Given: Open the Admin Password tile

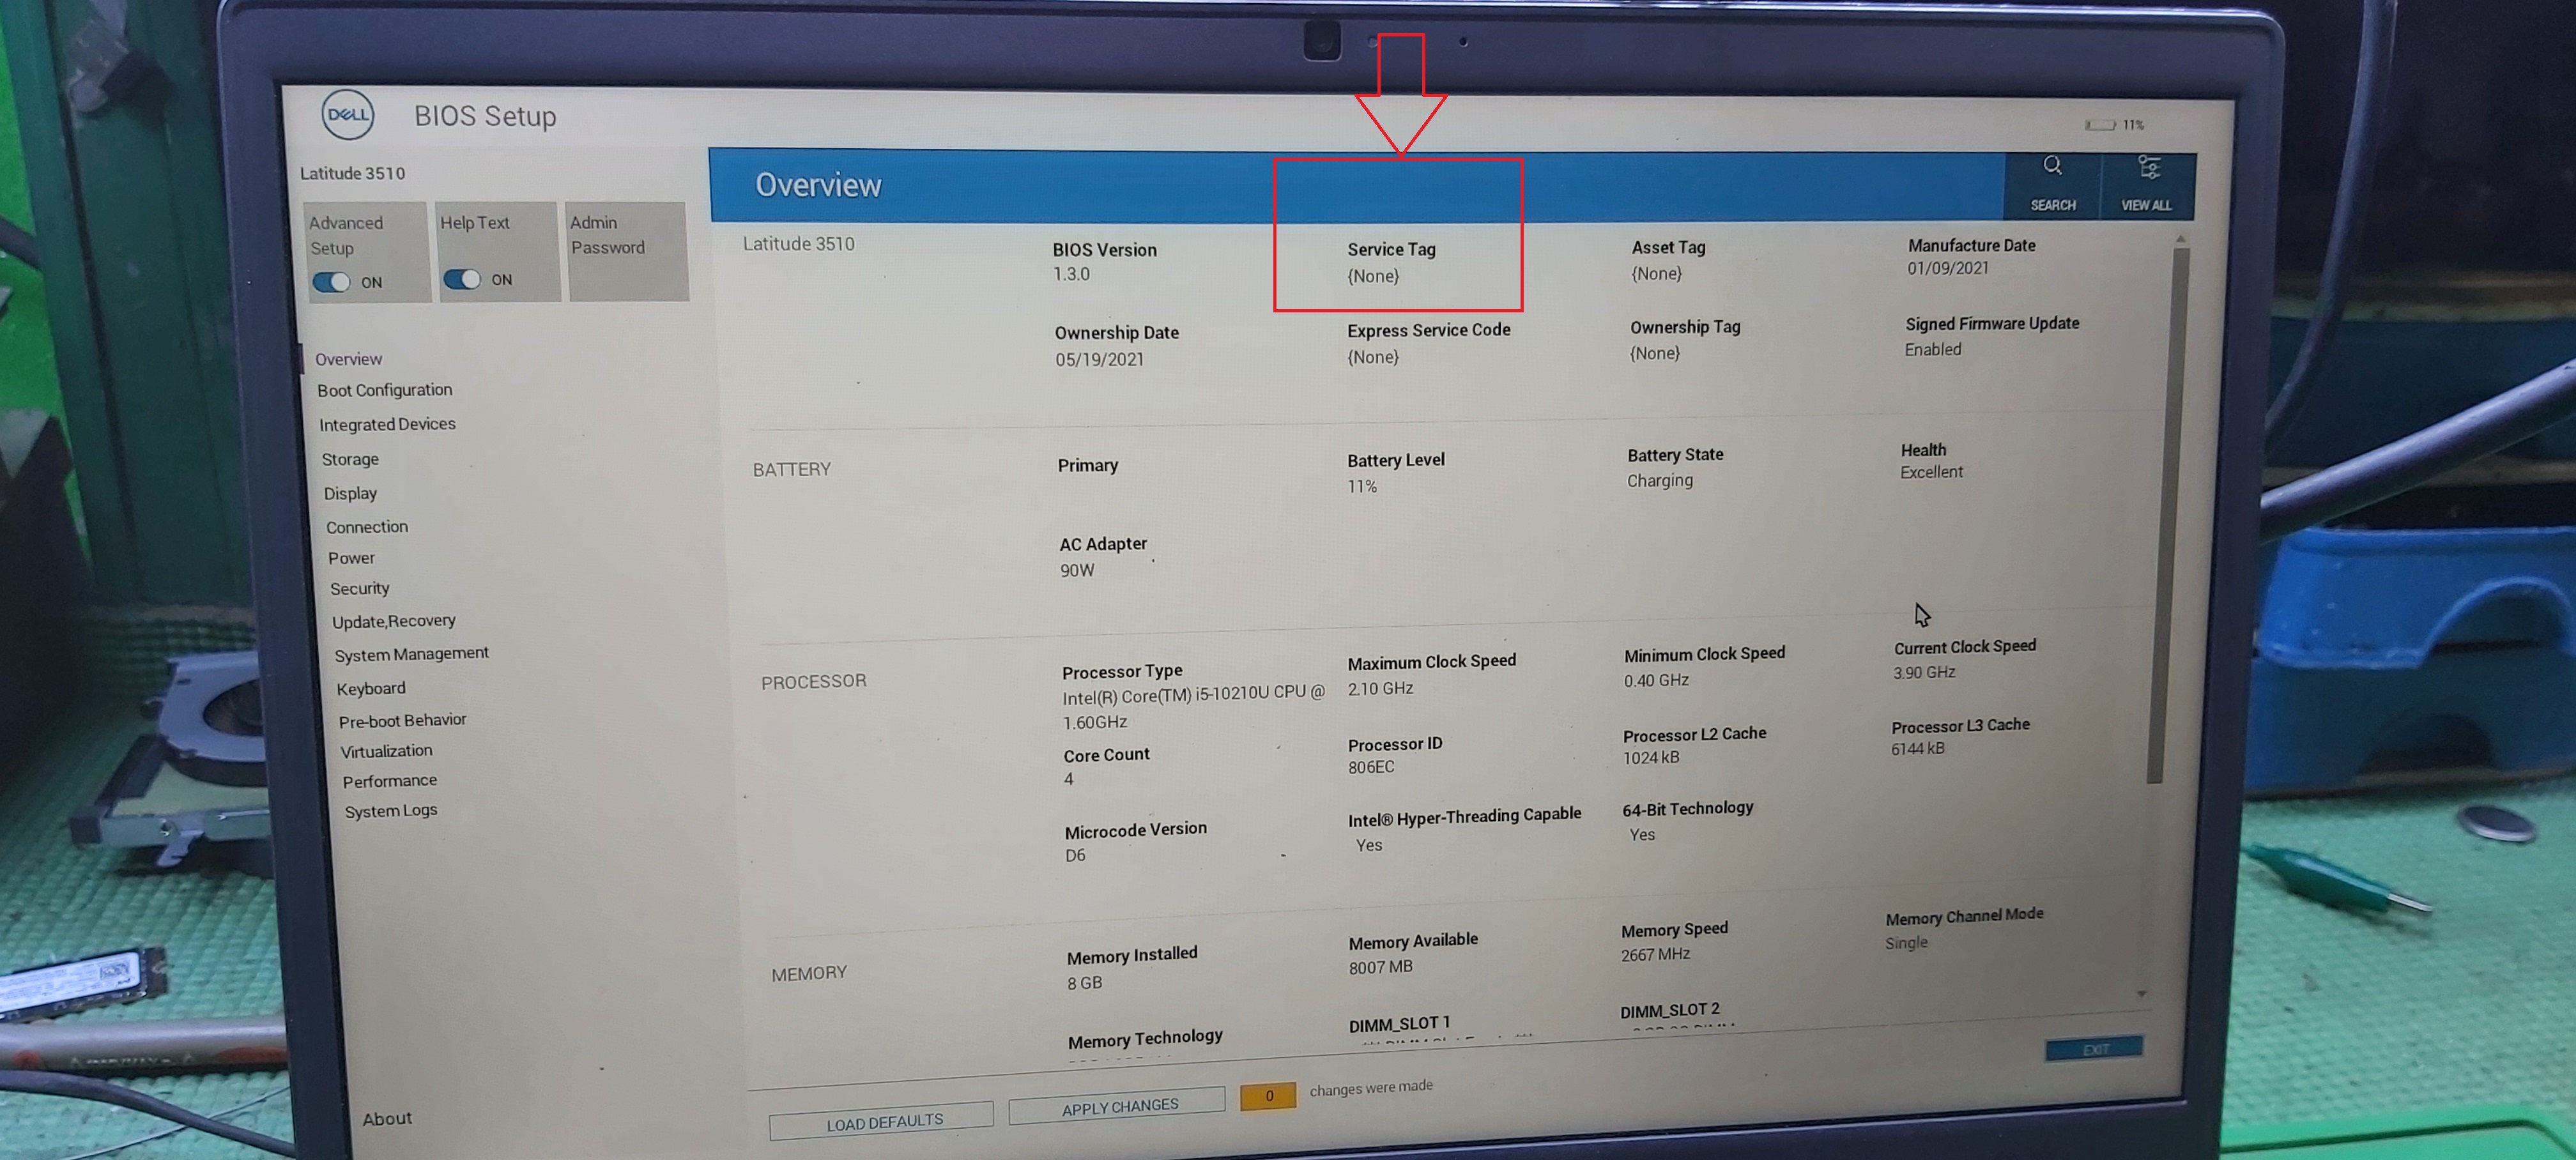Looking at the screenshot, I should coord(628,251).
